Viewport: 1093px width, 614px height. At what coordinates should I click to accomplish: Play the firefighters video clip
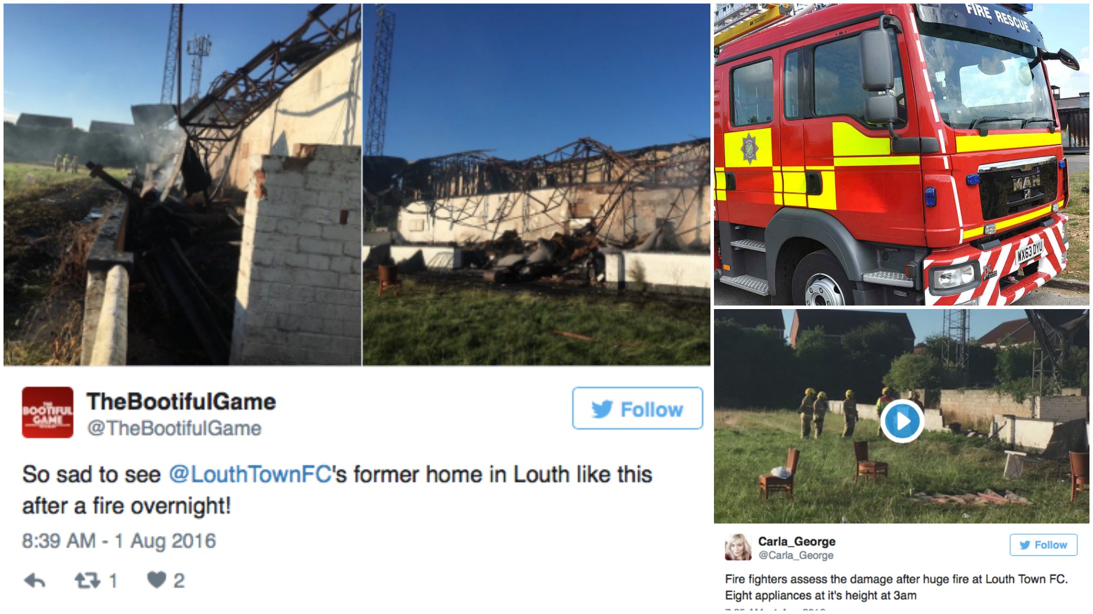pos(901,421)
